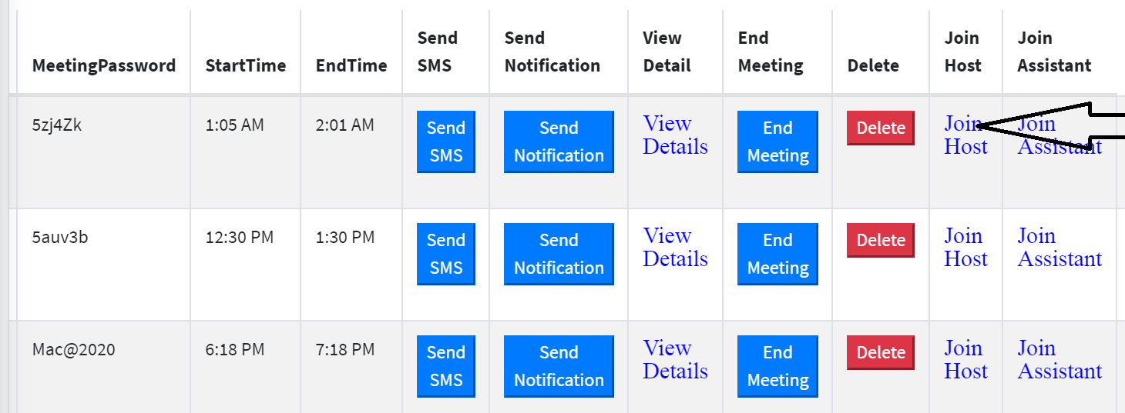
Task: Delete the 5auv3b meeting row
Action: [x=881, y=241]
